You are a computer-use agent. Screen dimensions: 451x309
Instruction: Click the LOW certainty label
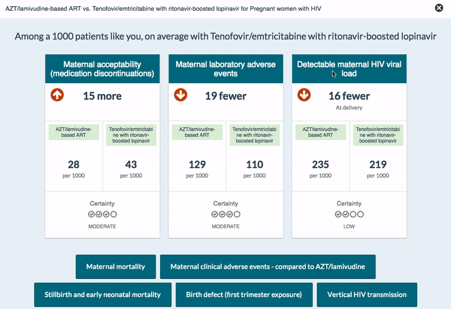coord(349,227)
